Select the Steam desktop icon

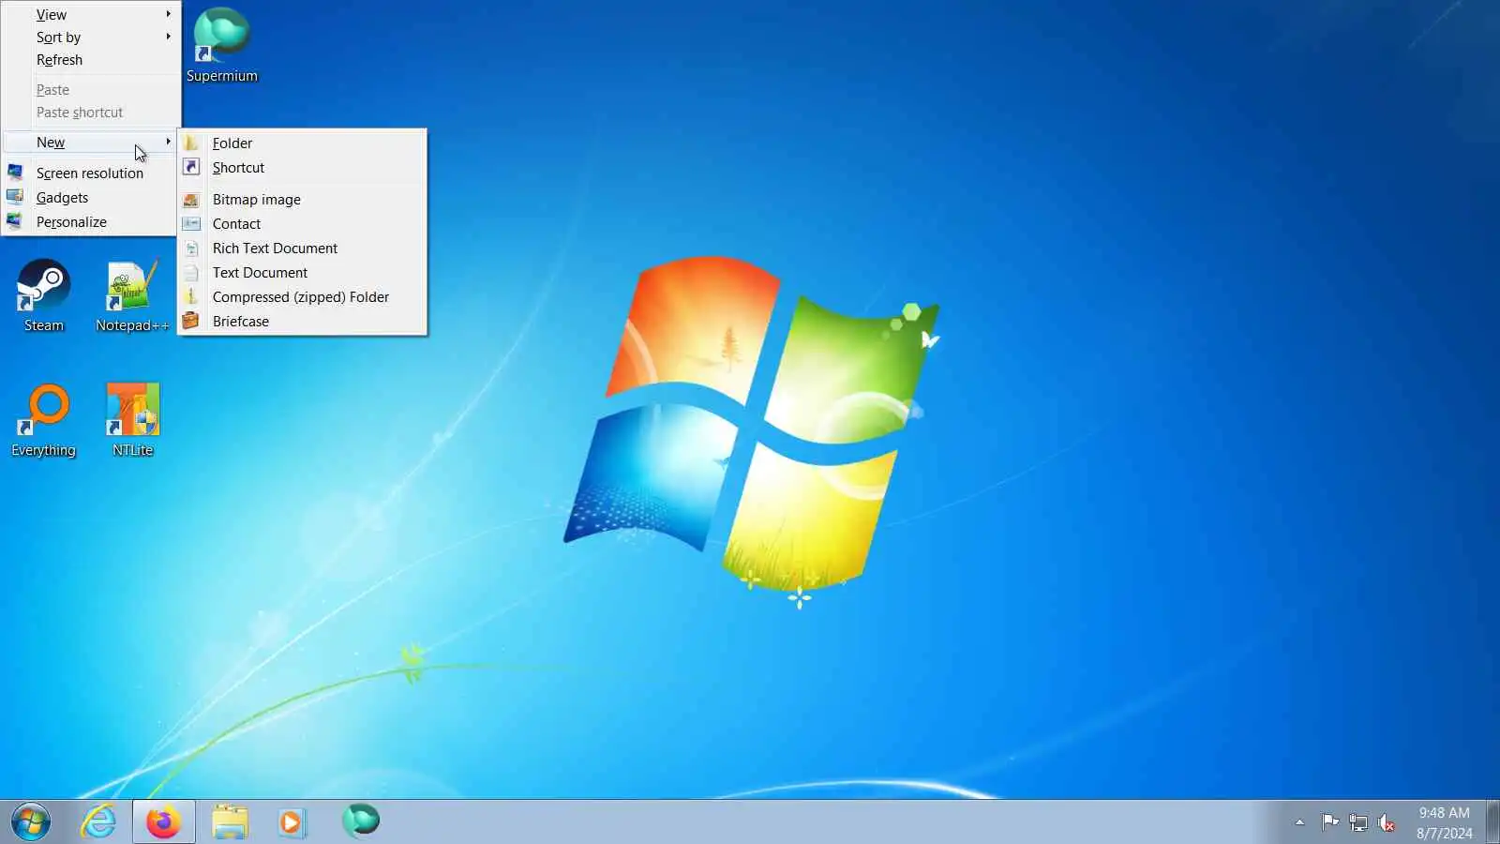click(x=43, y=295)
